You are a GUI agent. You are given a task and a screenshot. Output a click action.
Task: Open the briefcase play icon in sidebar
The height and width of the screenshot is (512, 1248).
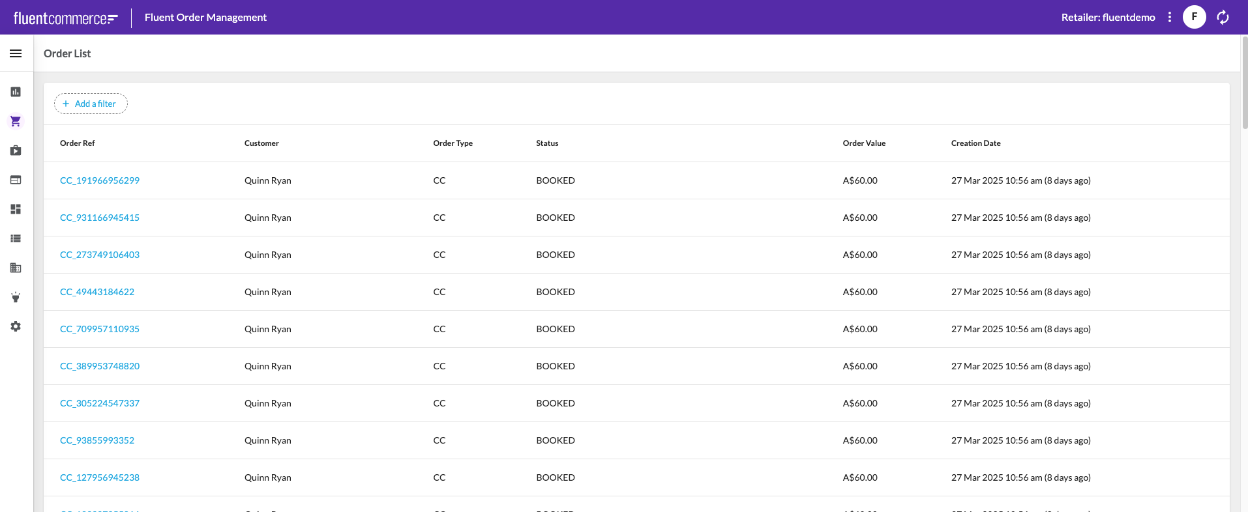(16, 150)
